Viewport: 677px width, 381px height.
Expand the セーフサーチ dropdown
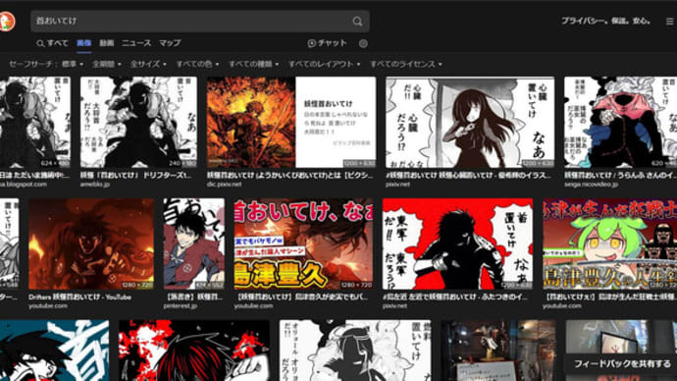[x=46, y=64]
